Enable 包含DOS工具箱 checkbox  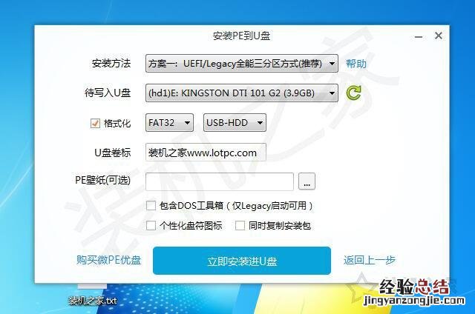pyautogui.click(x=151, y=205)
